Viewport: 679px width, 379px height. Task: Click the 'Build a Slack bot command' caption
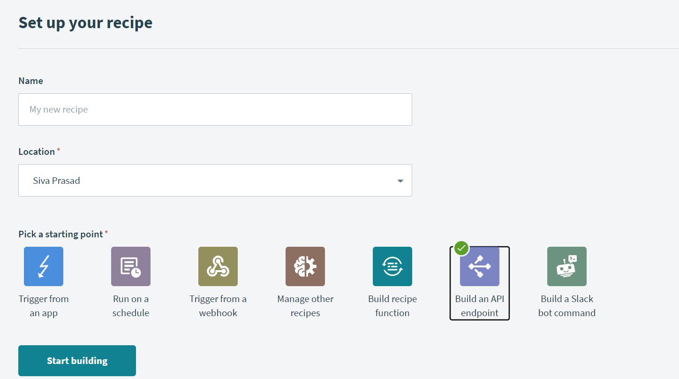pyautogui.click(x=567, y=306)
